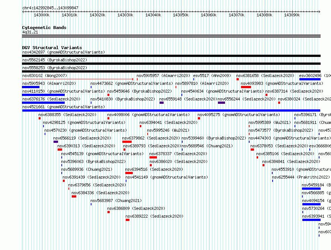The height and width of the screenshot is (250, 331).
Task: Click the red bar under nsv6378337
Action: [153, 157]
